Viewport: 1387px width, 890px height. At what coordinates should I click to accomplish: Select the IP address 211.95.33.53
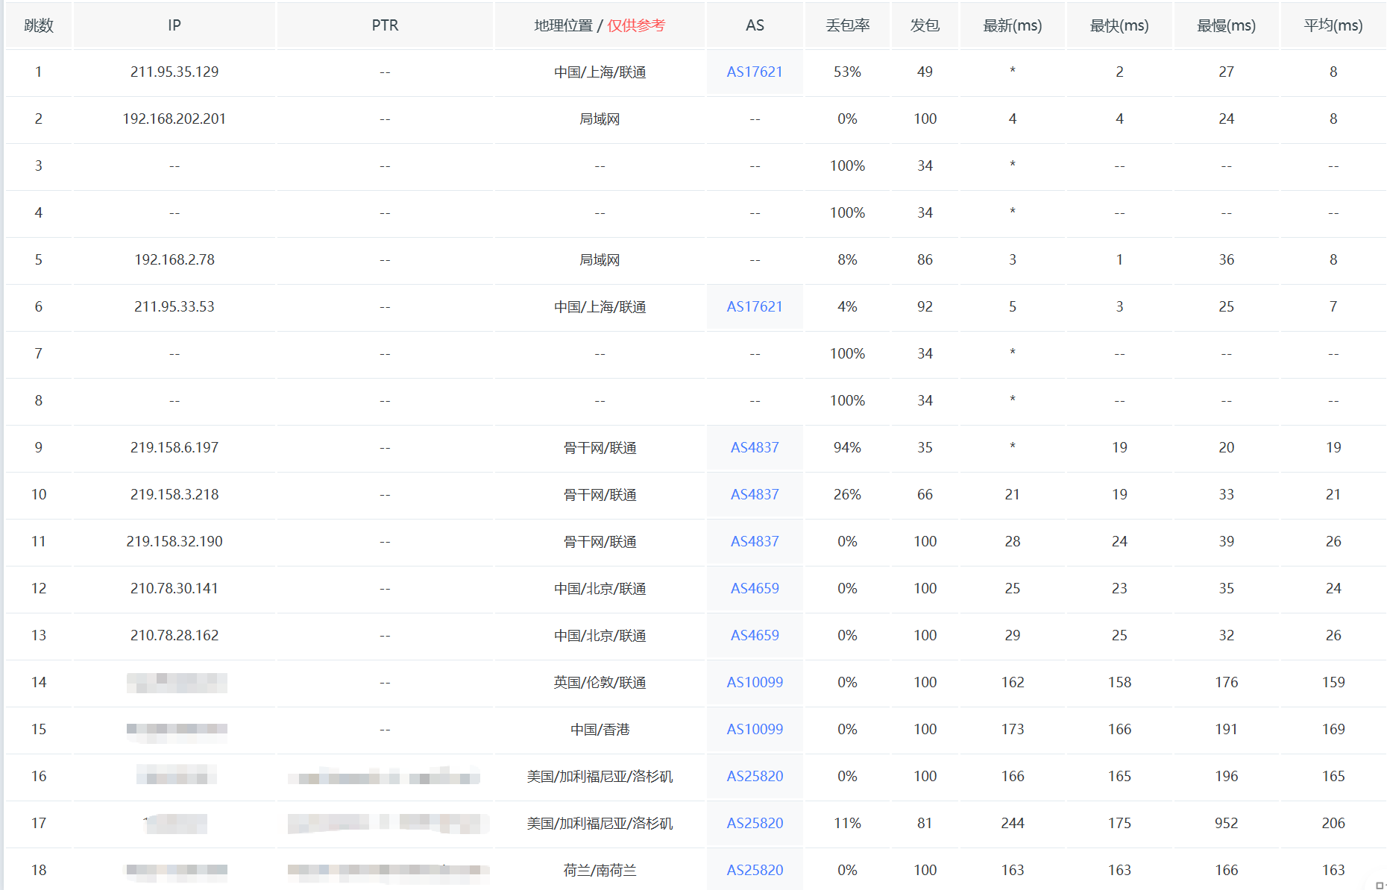coord(174,306)
